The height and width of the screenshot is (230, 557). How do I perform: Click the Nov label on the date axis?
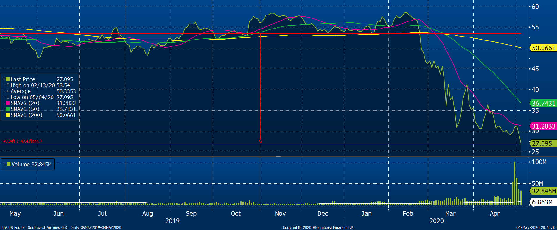[x=280, y=213]
